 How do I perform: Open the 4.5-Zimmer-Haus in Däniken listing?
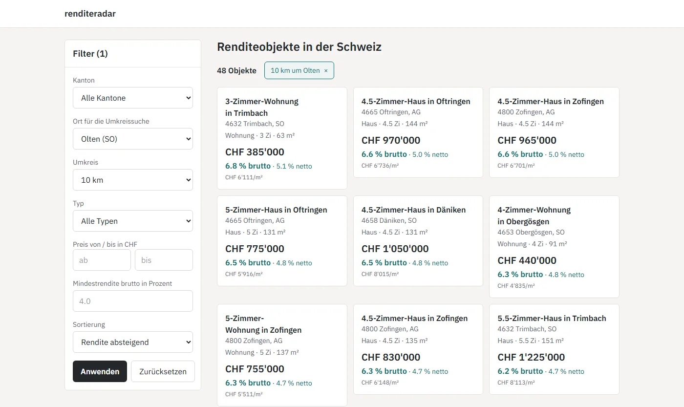(418, 241)
